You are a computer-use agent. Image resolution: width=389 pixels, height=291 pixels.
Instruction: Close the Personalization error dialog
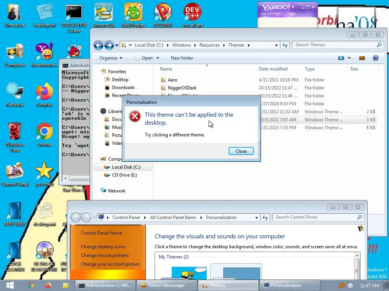[241, 151]
